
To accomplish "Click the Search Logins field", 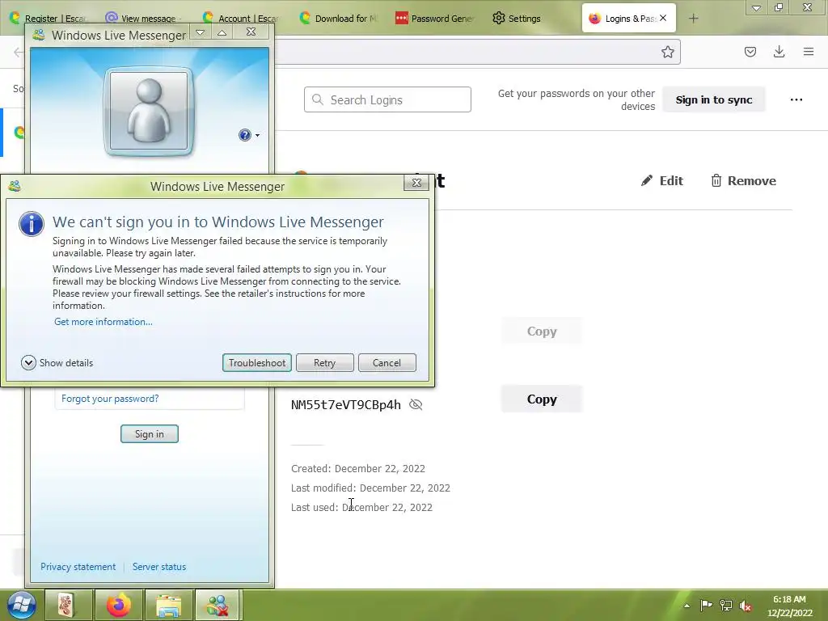I will (x=387, y=99).
